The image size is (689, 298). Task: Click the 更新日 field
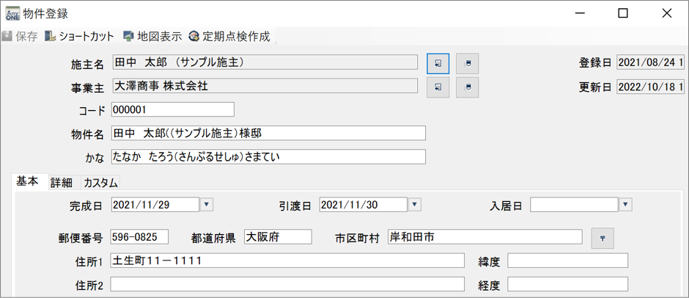tap(651, 87)
